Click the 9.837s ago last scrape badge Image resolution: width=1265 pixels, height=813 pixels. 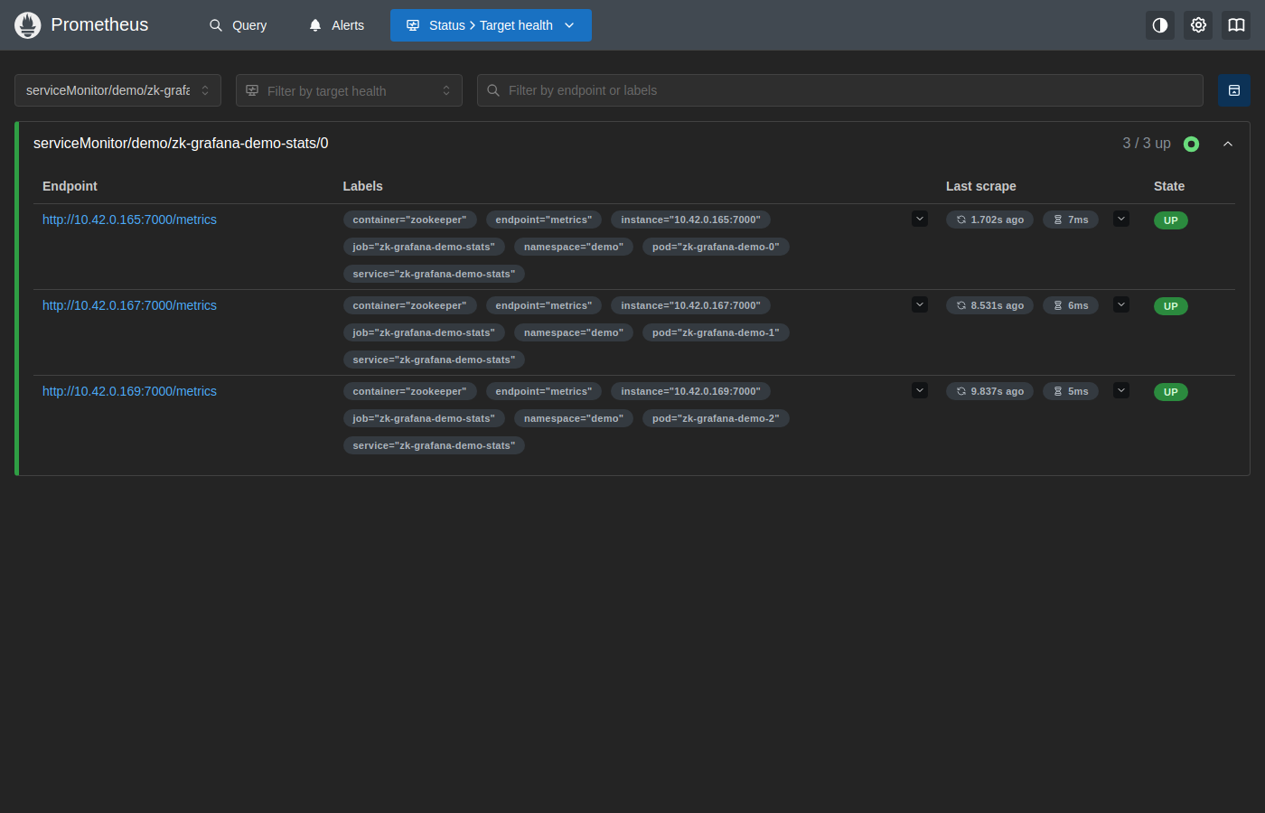(x=989, y=391)
